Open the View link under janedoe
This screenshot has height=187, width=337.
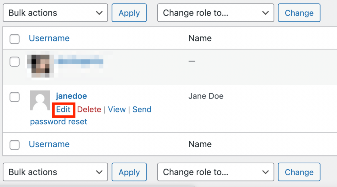pos(117,109)
